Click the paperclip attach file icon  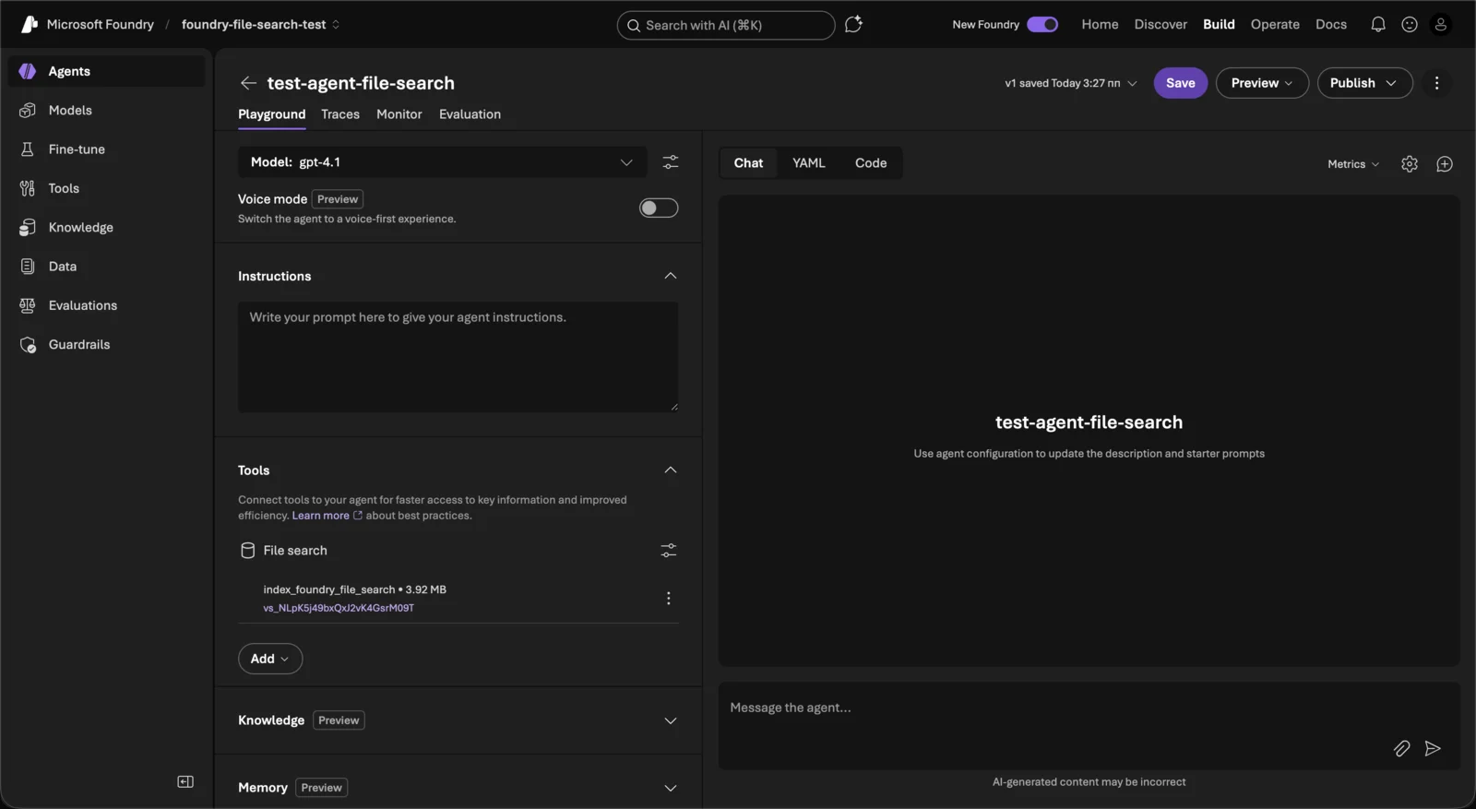tap(1401, 748)
